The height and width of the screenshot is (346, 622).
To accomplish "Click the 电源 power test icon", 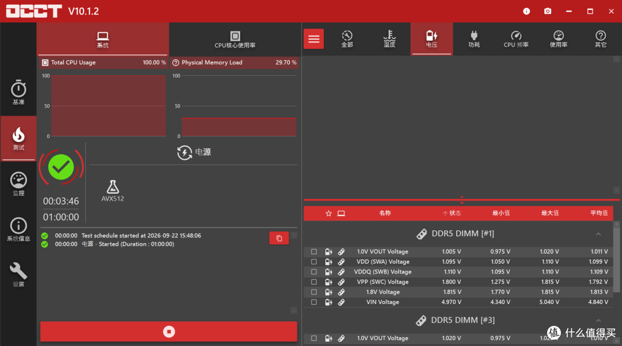I will (184, 152).
